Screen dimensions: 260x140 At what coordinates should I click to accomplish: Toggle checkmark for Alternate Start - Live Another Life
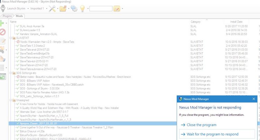point(18,112)
